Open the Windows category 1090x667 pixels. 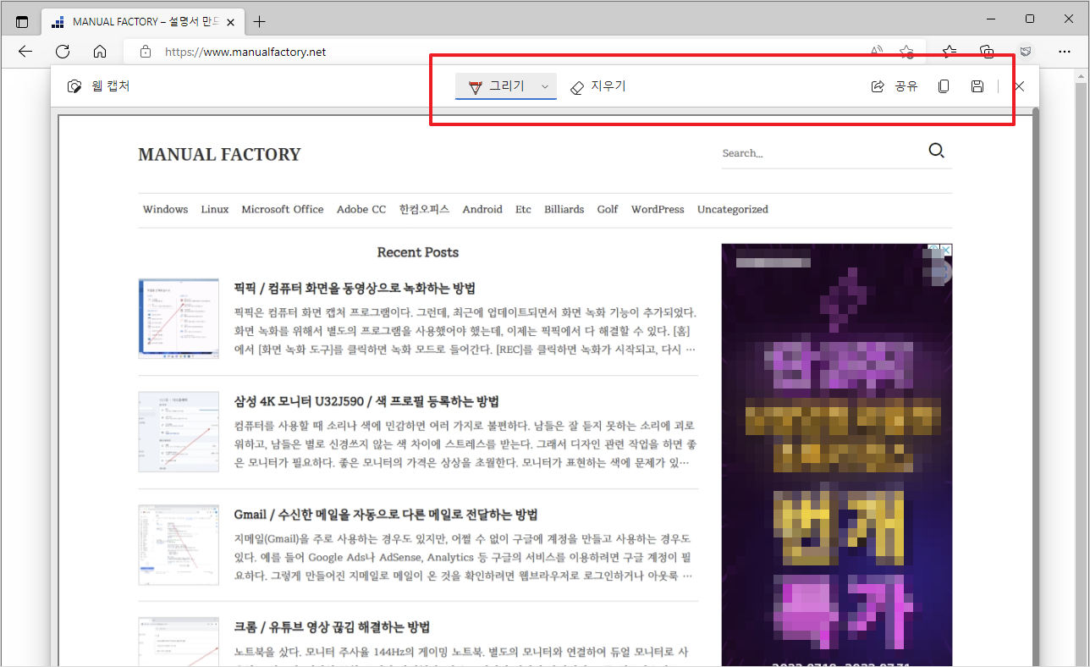pyautogui.click(x=165, y=209)
